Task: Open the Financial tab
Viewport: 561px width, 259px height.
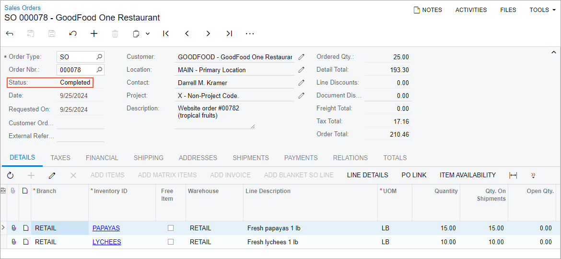Action: tap(102, 158)
